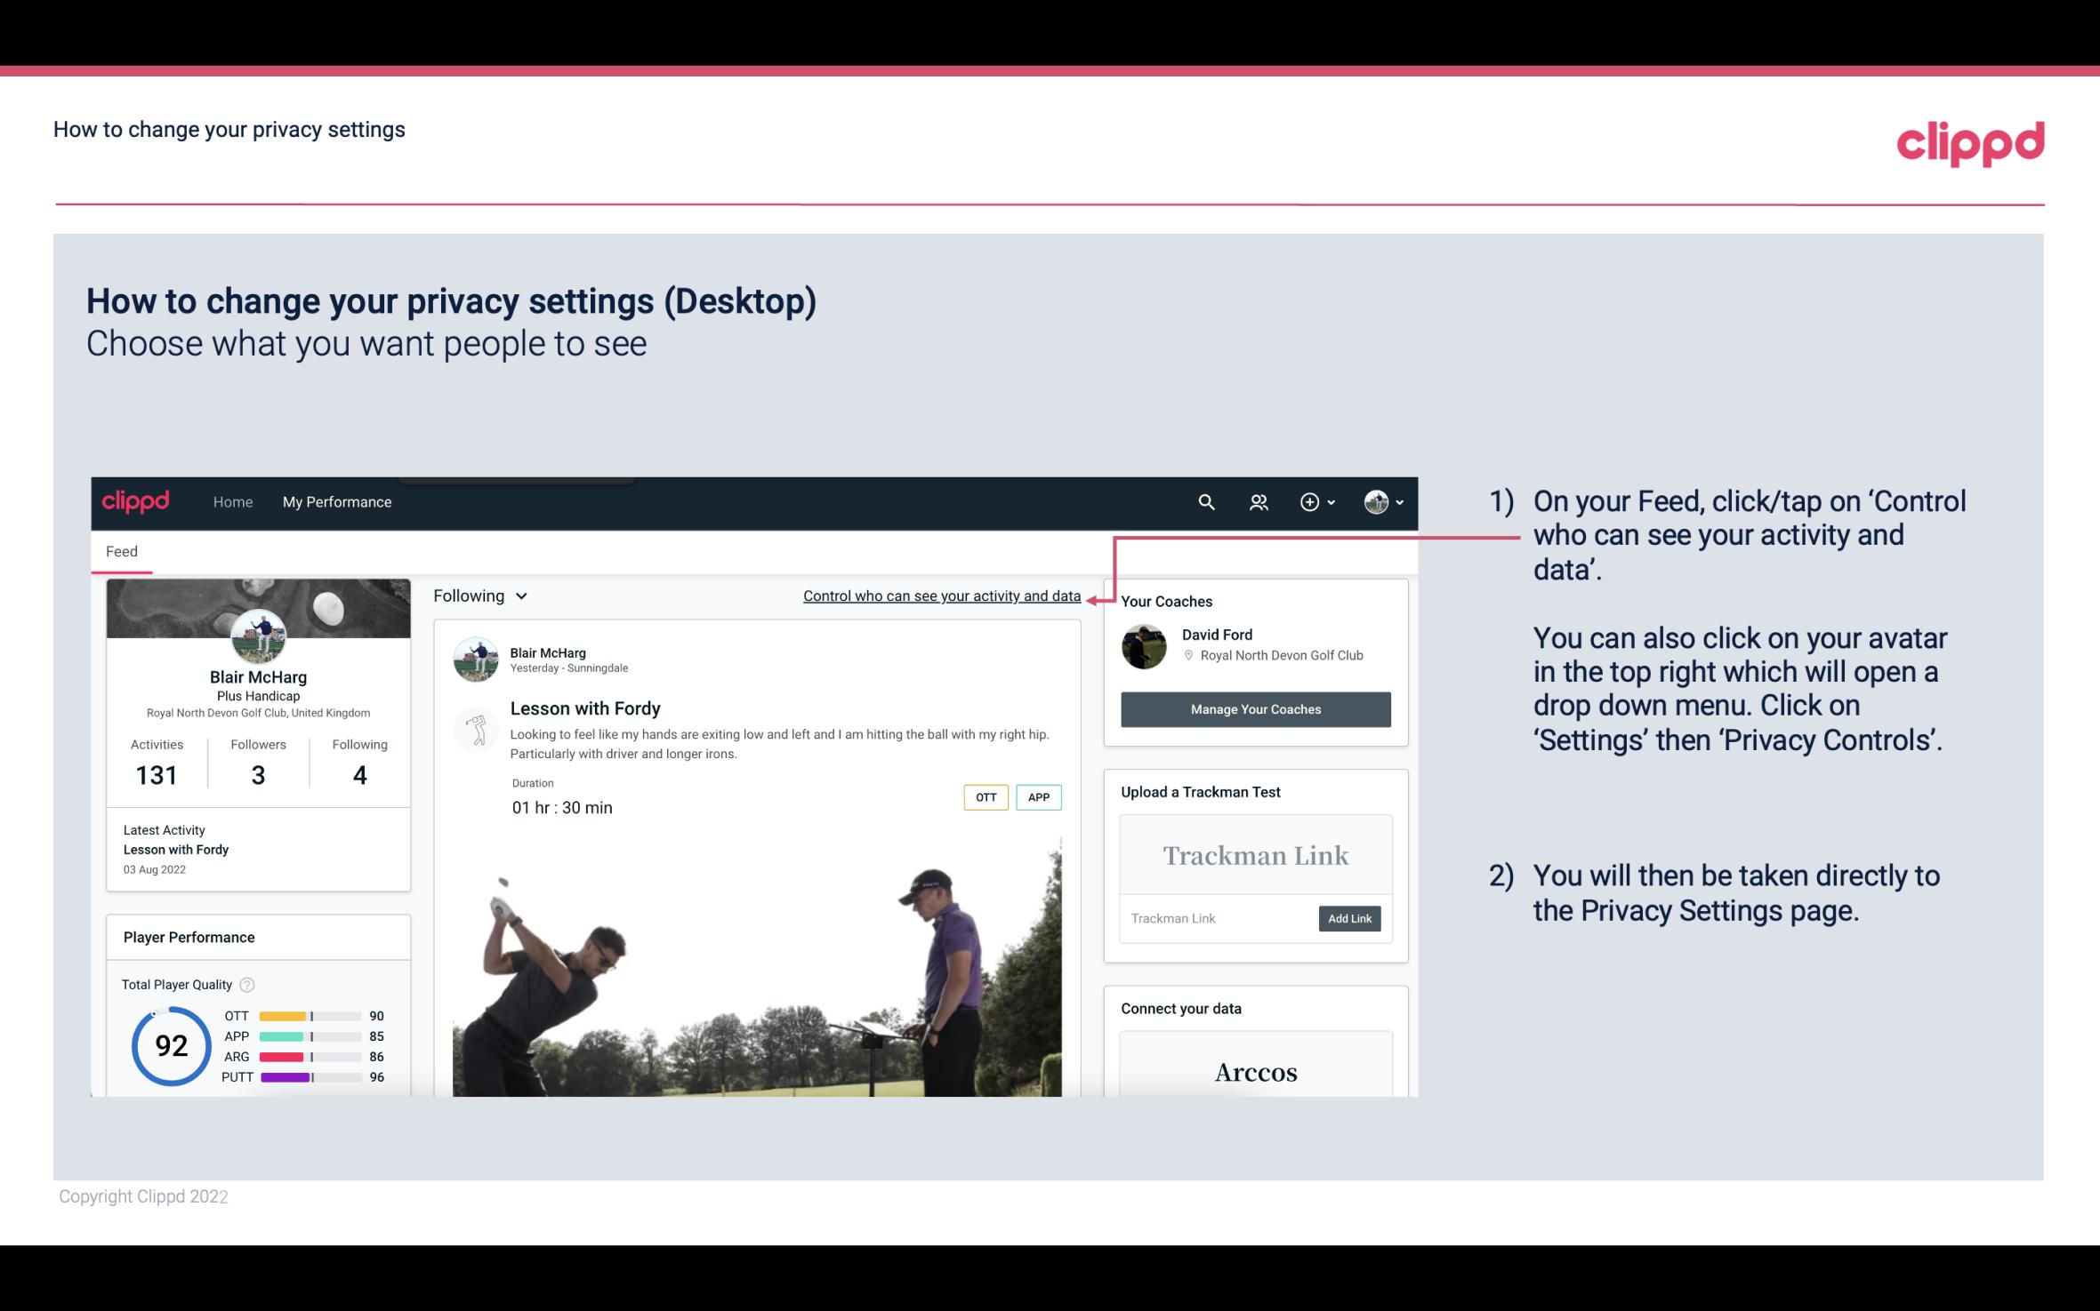Image resolution: width=2100 pixels, height=1311 pixels.
Task: Click the user avatar icon top right
Action: point(1376,501)
